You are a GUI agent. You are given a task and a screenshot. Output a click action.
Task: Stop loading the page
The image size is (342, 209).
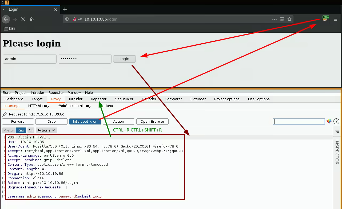(x=23, y=19)
